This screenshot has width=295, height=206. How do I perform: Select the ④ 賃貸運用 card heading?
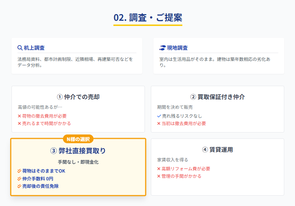pos(218,150)
